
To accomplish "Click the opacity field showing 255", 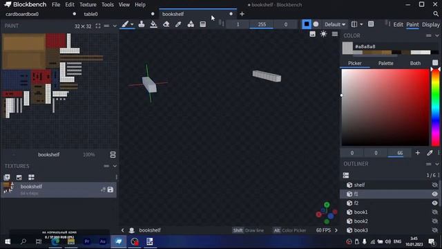I will pyautogui.click(x=262, y=25).
